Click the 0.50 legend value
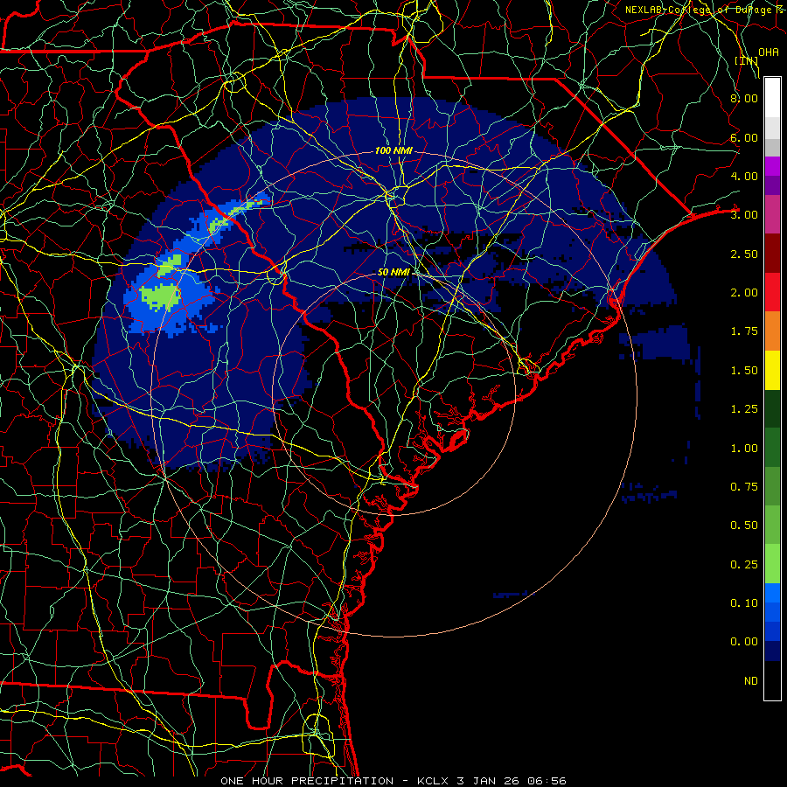The width and height of the screenshot is (787, 787). 744,526
